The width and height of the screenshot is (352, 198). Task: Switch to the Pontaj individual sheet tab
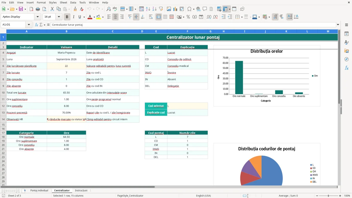pyautogui.click(x=39, y=190)
